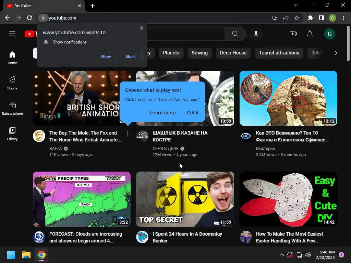This screenshot has height=263, width=351.
Task: Click the Мистерия eye channel avatar
Action: pos(245,136)
